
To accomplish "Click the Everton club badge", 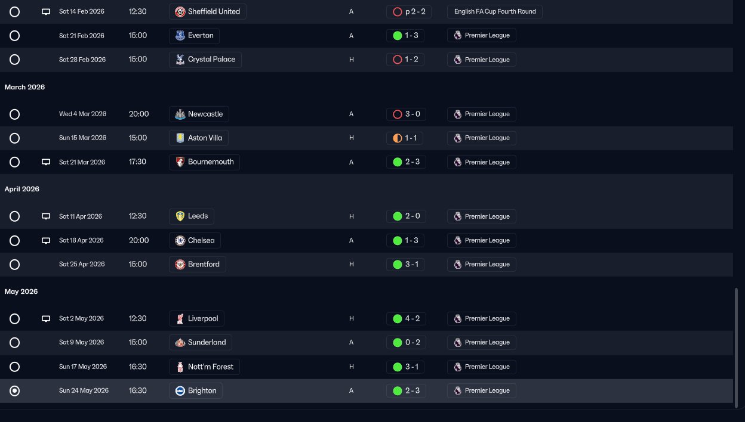I will [180, 36].
